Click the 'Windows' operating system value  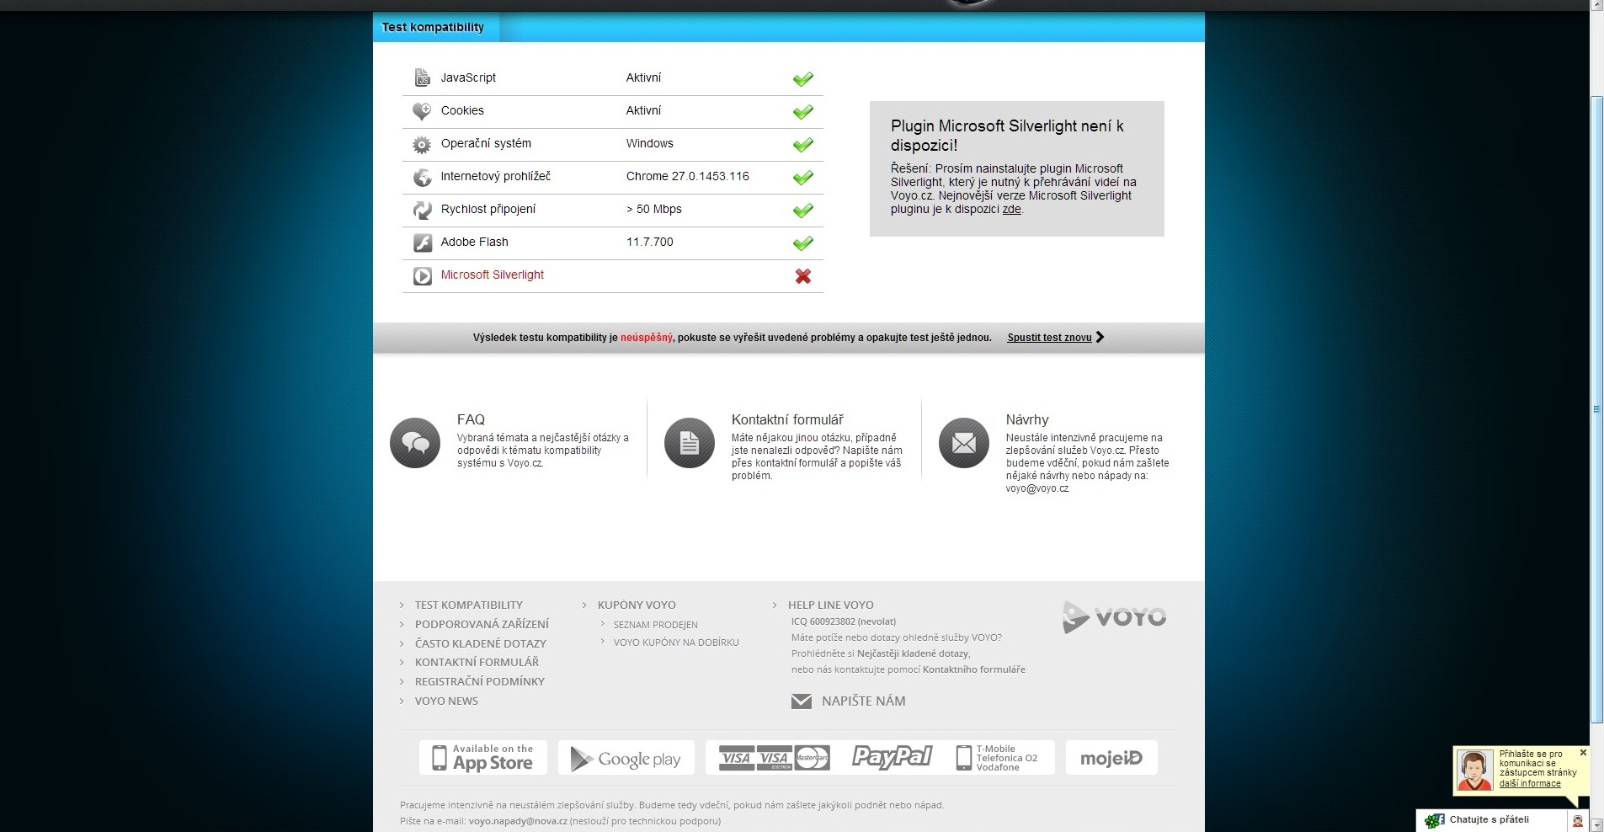[649, 143]
